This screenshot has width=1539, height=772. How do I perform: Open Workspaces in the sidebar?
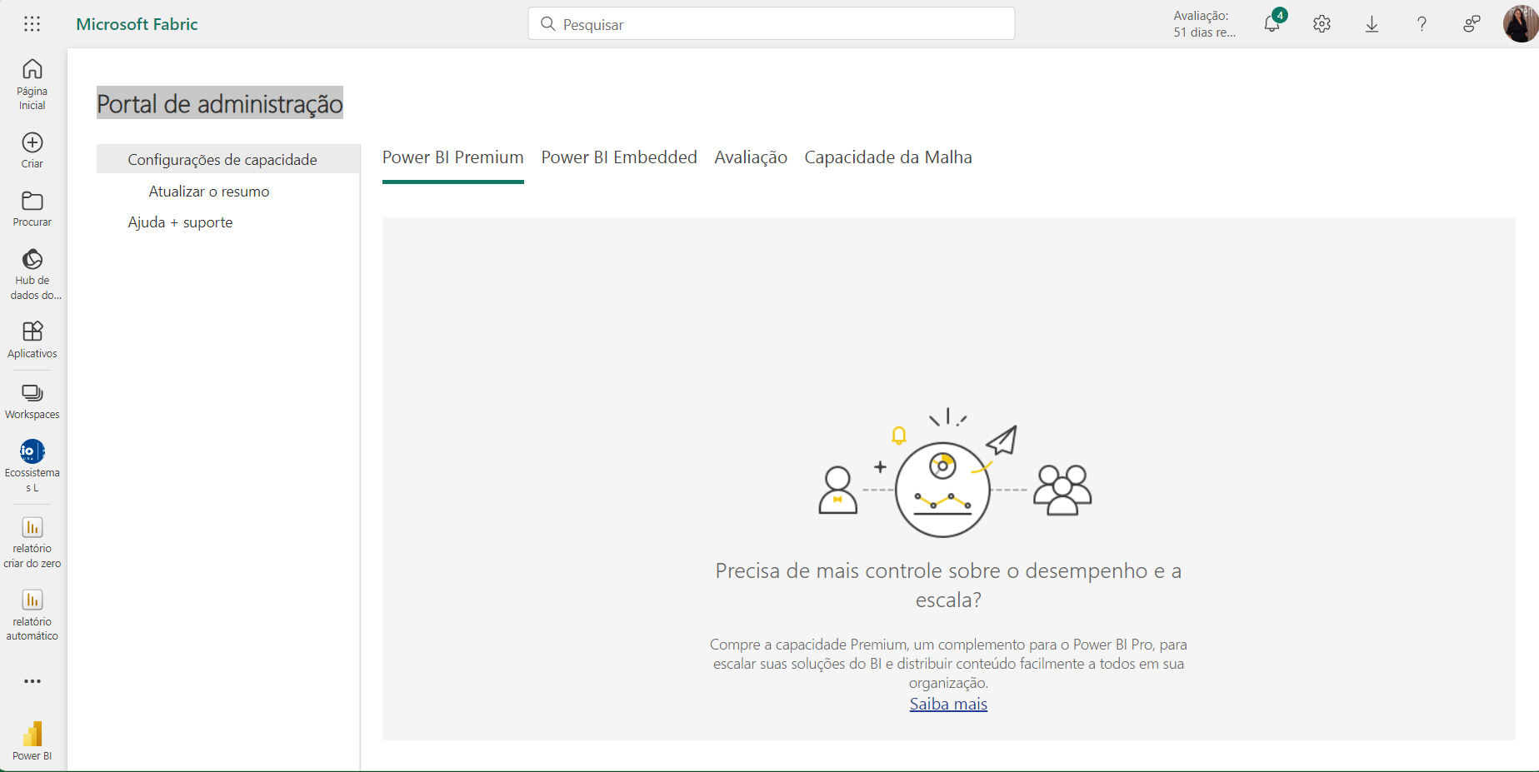(32, 401)
